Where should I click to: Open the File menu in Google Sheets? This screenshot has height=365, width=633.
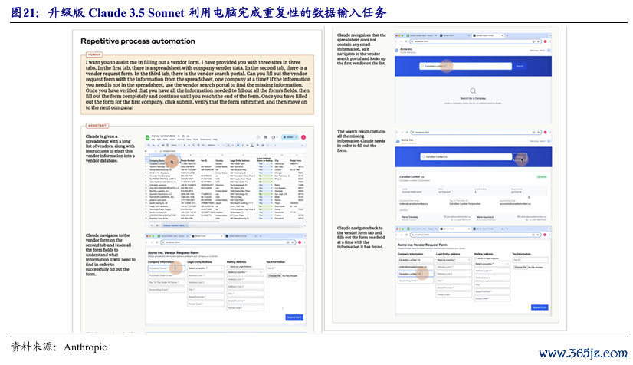coord(153,140)
